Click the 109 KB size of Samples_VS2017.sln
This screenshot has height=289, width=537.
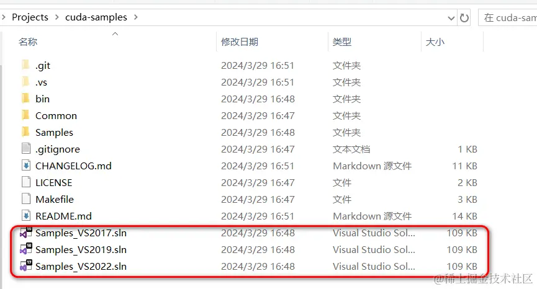click(x=462, y=233)
